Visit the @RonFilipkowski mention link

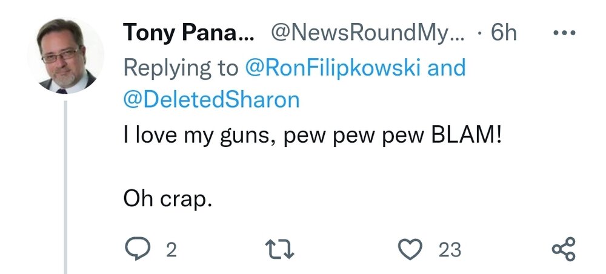[333, 67]
